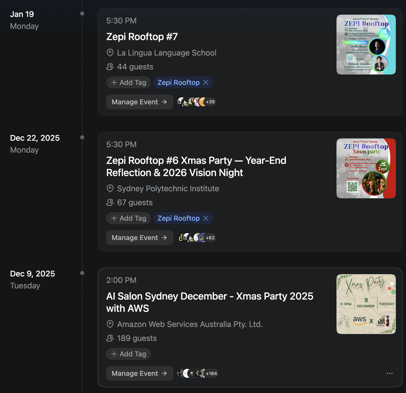Select Zepi Rooftop tag on #6 Xmas Party
The width and height of the screenshot is (406, 393).
tap(178, 218)
